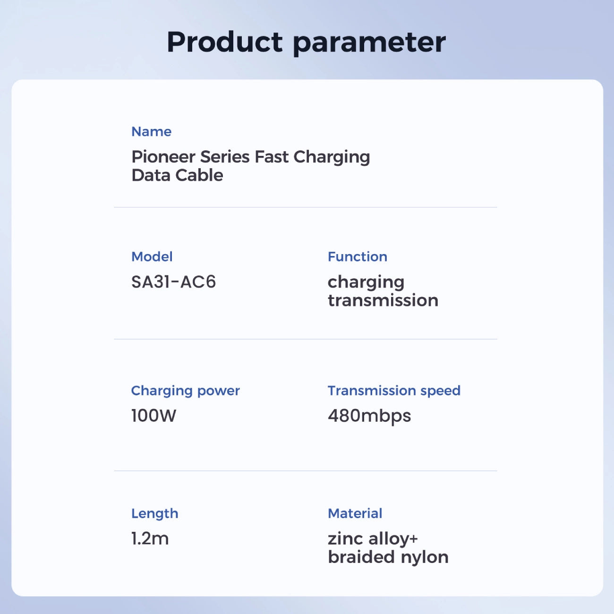Click the "Model" label
The image size is (614, 614).
[x=152, y=256]
